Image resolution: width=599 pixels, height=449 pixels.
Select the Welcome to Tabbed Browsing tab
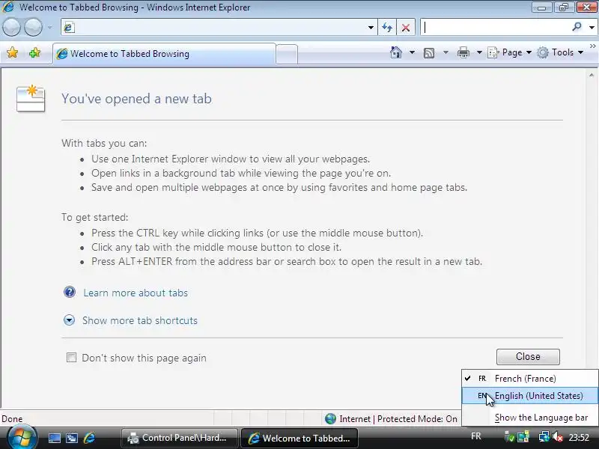point(164,54)
